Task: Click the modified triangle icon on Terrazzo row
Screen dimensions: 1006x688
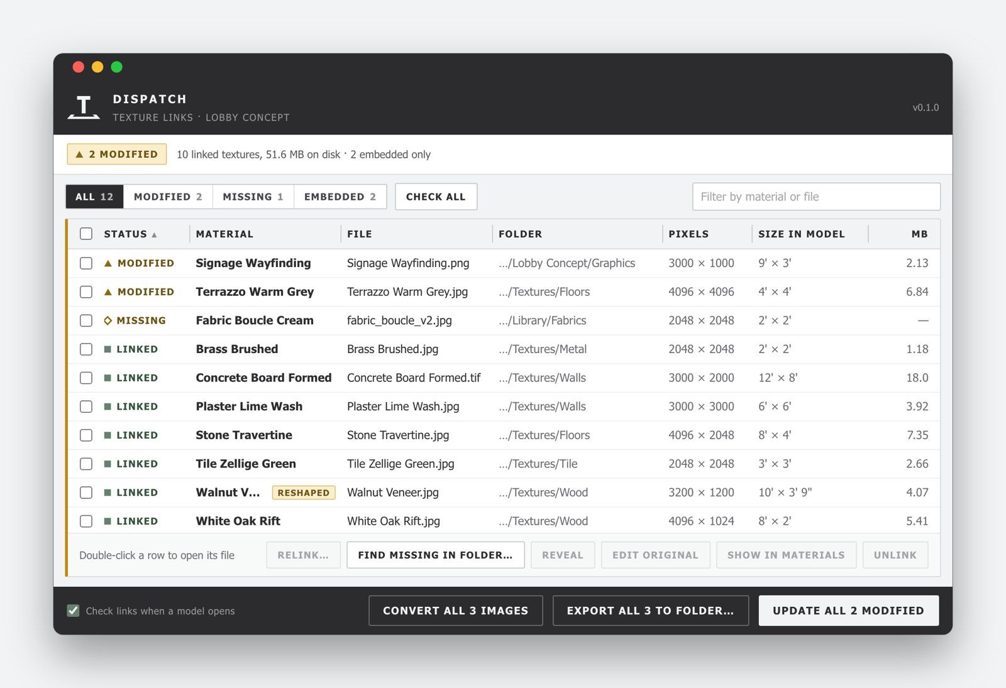Action: tap(108, 292)
